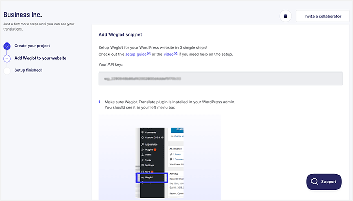Viewport: 353px width, 201px height.
Task: Select Create your project step
Action: (x=32, y=46)
